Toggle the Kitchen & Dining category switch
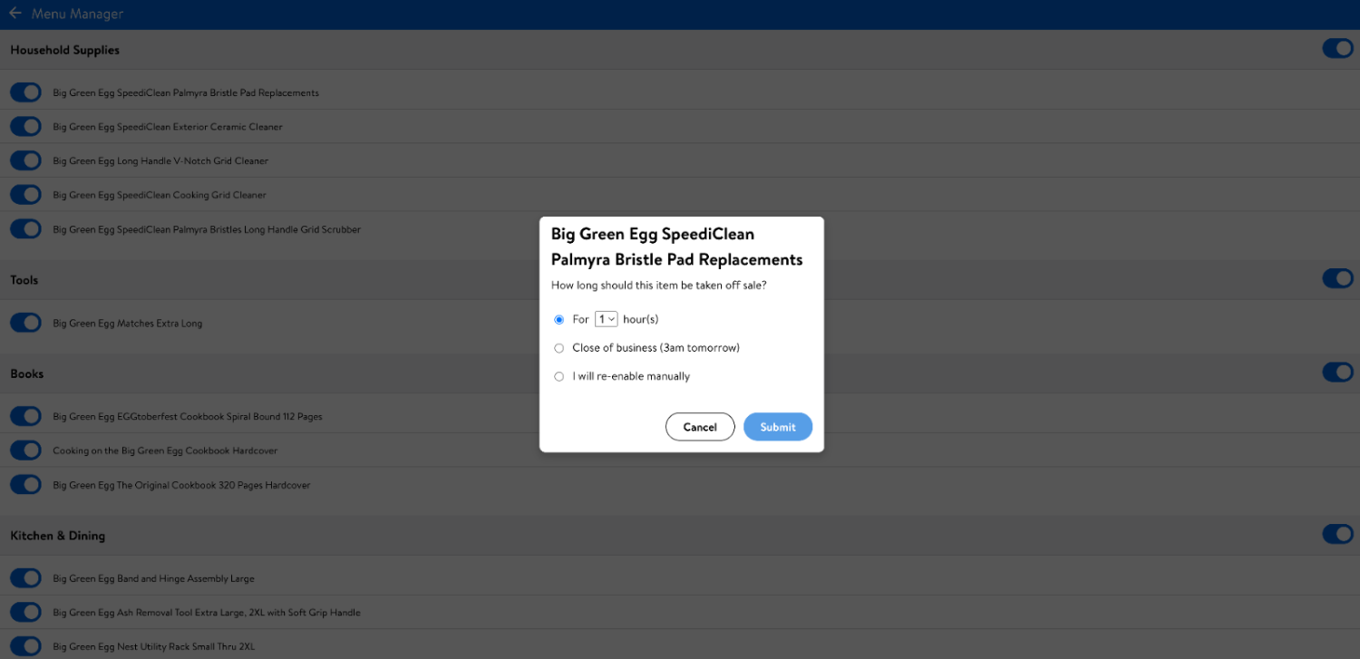This screenshot has height=659, width=1360. coord(1337,535)
